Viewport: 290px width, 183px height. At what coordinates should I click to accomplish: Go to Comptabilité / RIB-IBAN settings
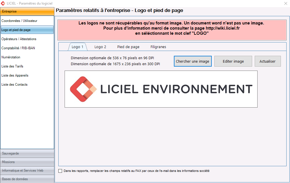coord(18,48)
